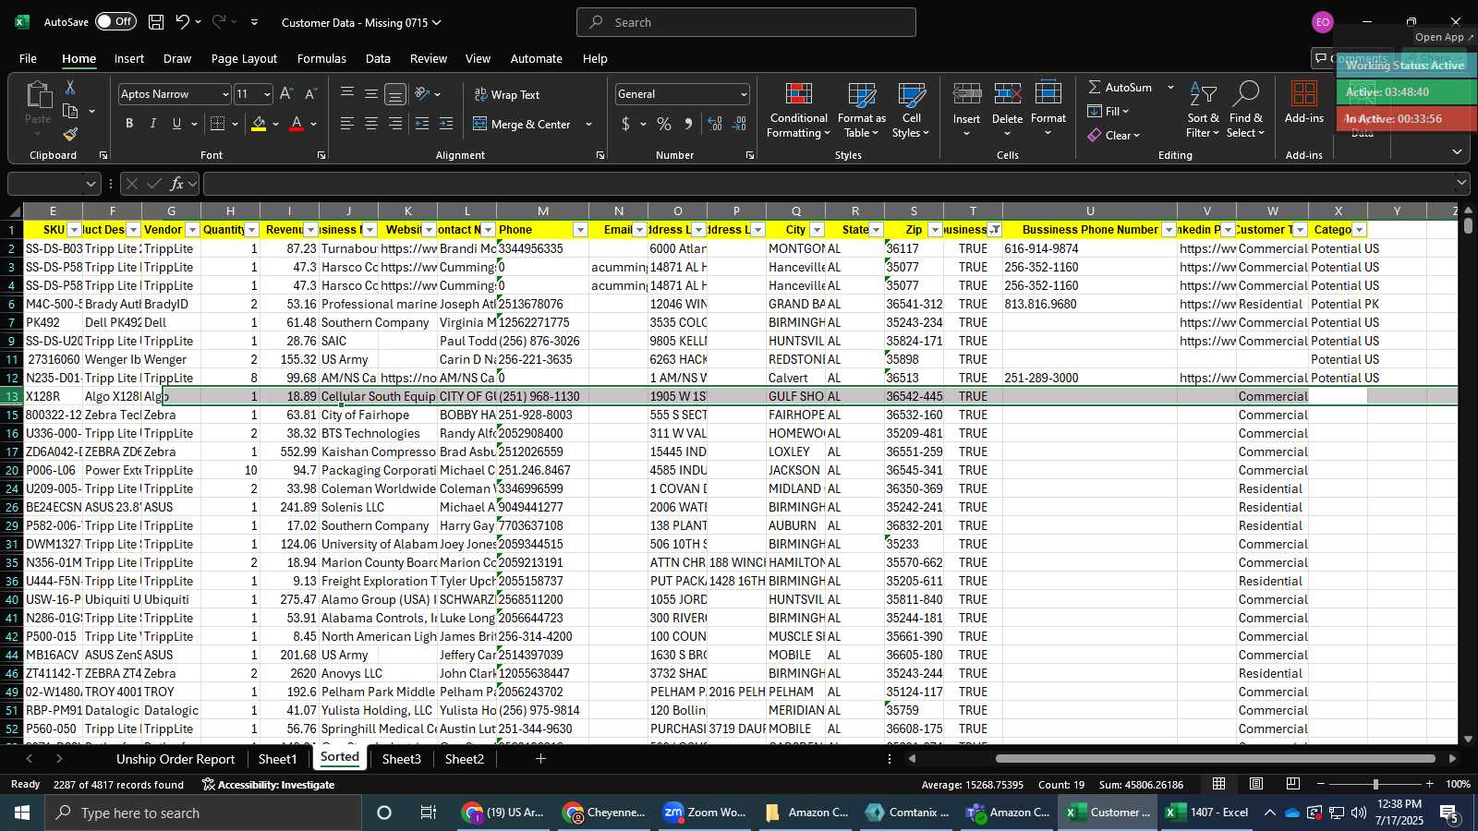The image size is (1478, 831).
Task: Open Vendor column filter dropdown
Action: [192, 230]
